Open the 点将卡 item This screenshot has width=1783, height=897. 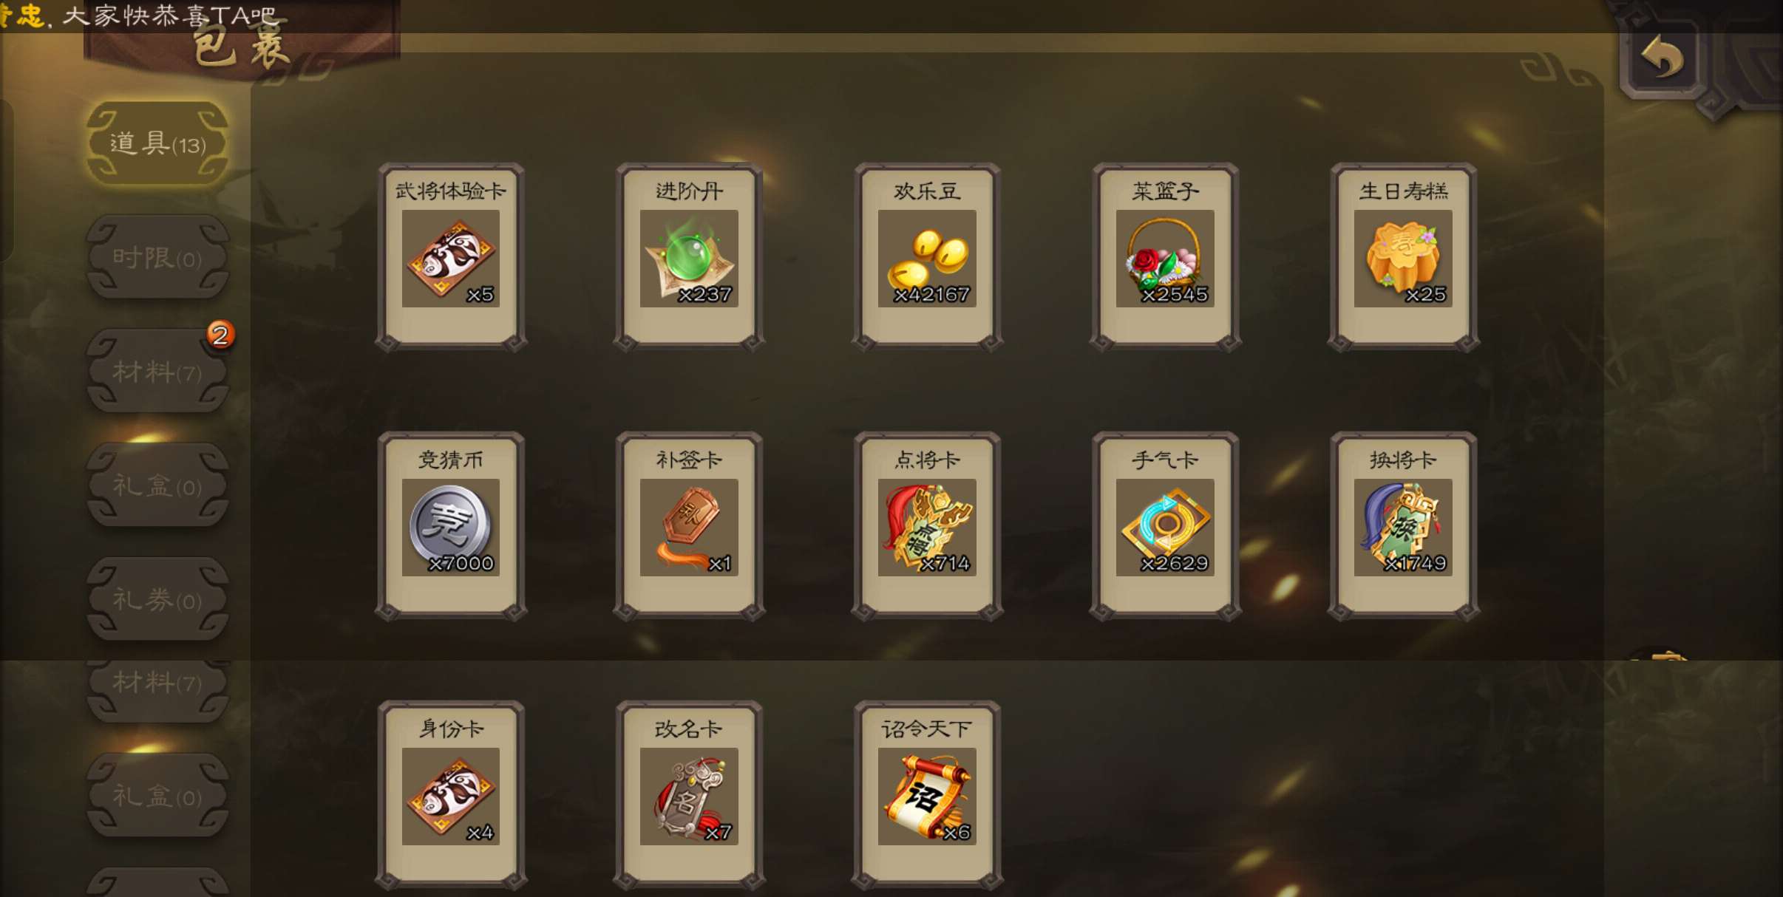tap(927, 526)
